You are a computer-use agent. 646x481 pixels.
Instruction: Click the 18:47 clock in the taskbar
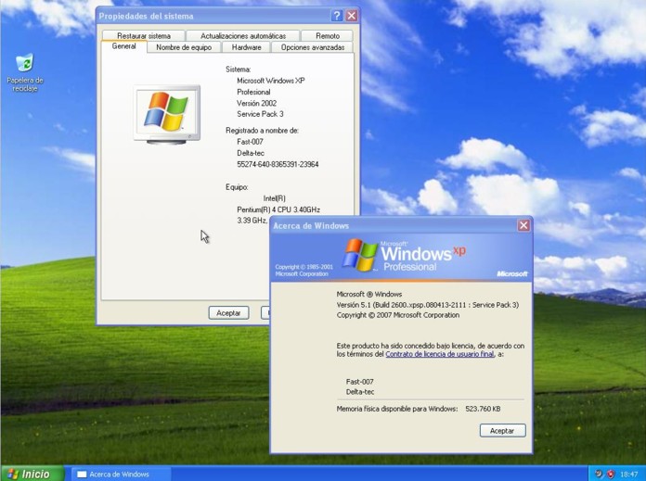pos(628,475)
